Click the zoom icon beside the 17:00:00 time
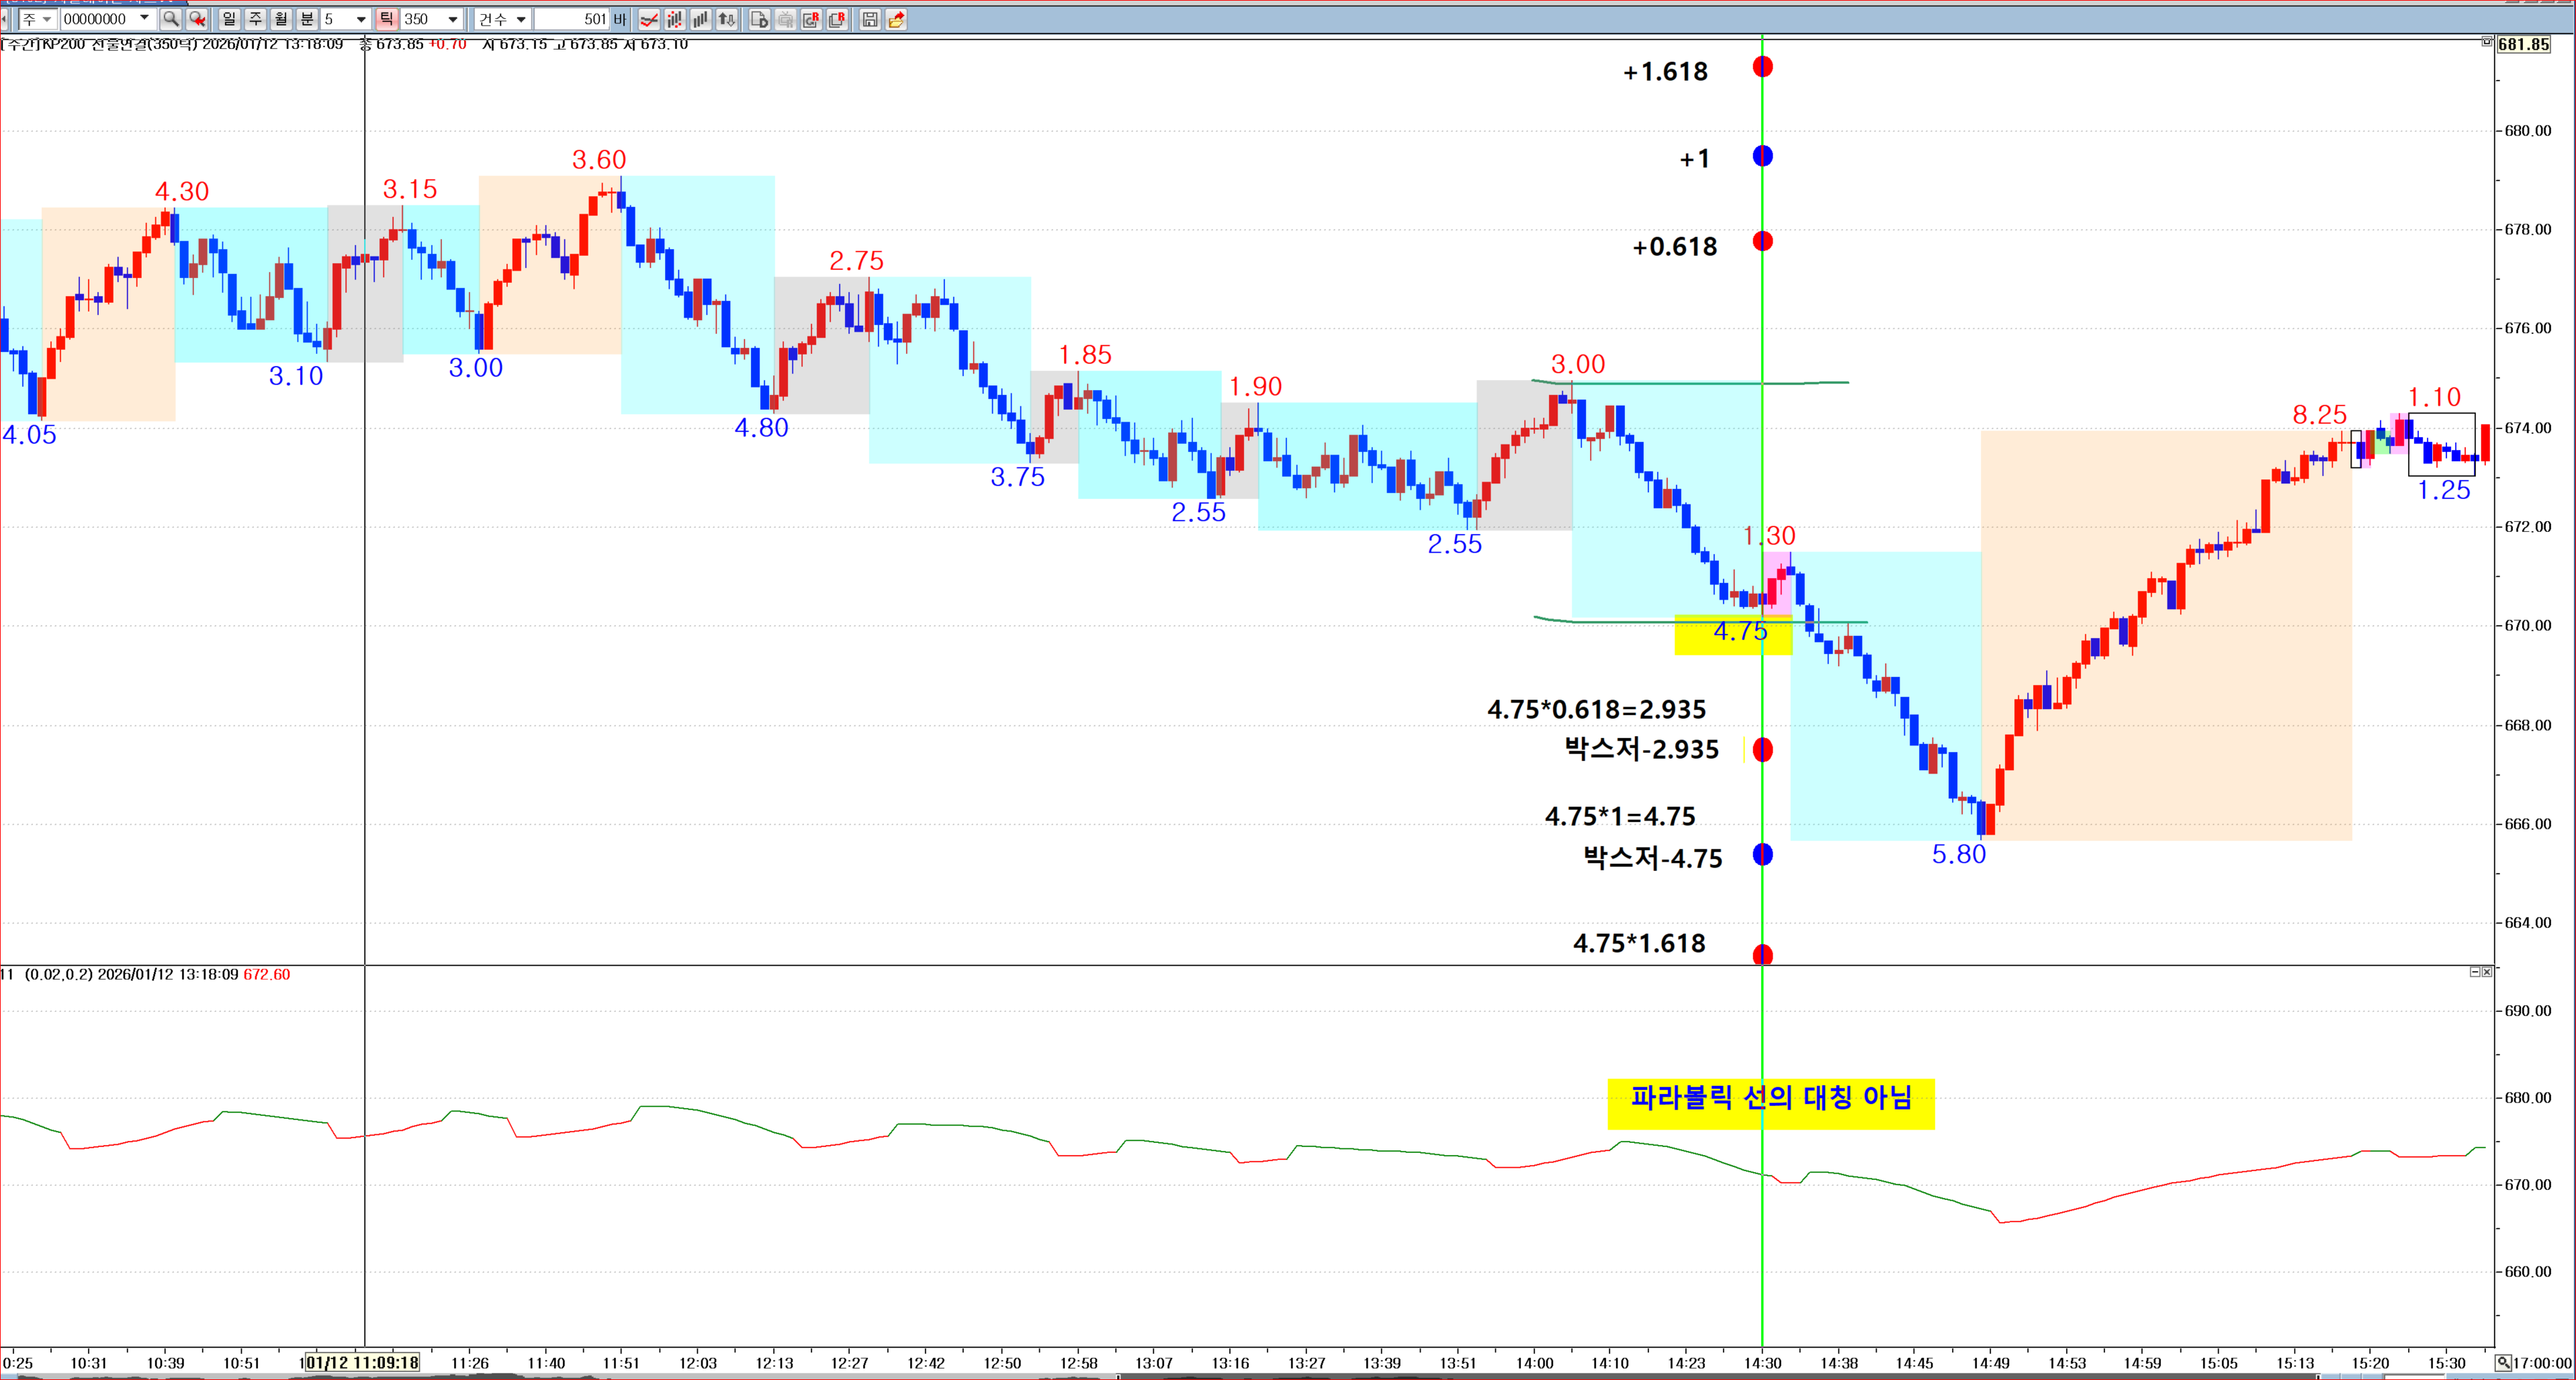The image size is (2576, 1380). tap(2503, 1363)
